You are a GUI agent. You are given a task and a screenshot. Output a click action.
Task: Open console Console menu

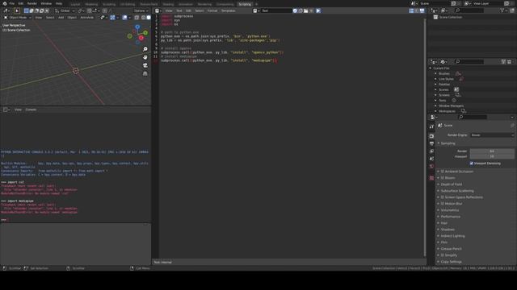tap(31, 110)
